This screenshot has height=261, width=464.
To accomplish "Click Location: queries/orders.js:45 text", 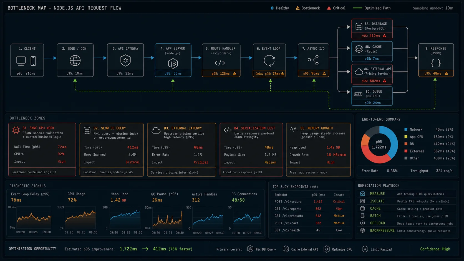I will pos(108,172).
